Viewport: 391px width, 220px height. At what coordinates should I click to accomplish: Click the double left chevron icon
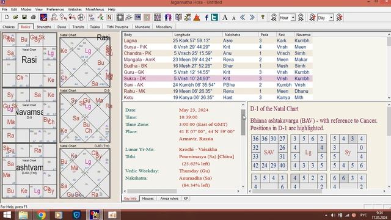pyautogui.click(x=243, y=17)
